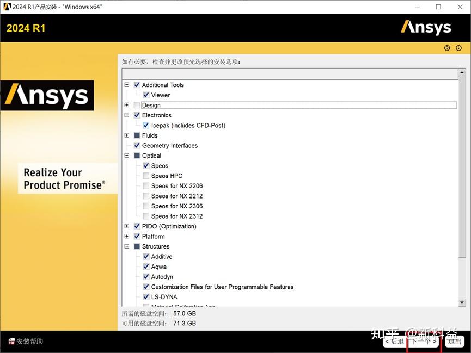
Task: Click the 下一个 next button
Action: click(423, 342)
